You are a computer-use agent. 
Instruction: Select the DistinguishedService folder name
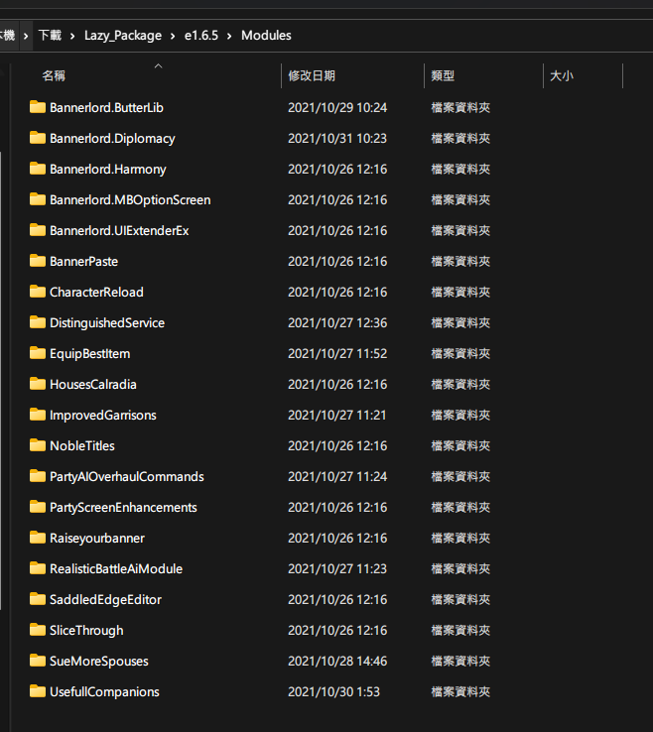pos(107,323)
